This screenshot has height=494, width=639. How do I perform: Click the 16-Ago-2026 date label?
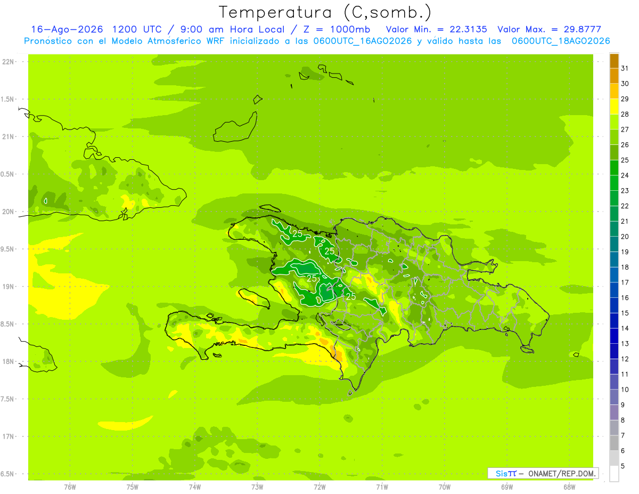[x=67, y=29]
